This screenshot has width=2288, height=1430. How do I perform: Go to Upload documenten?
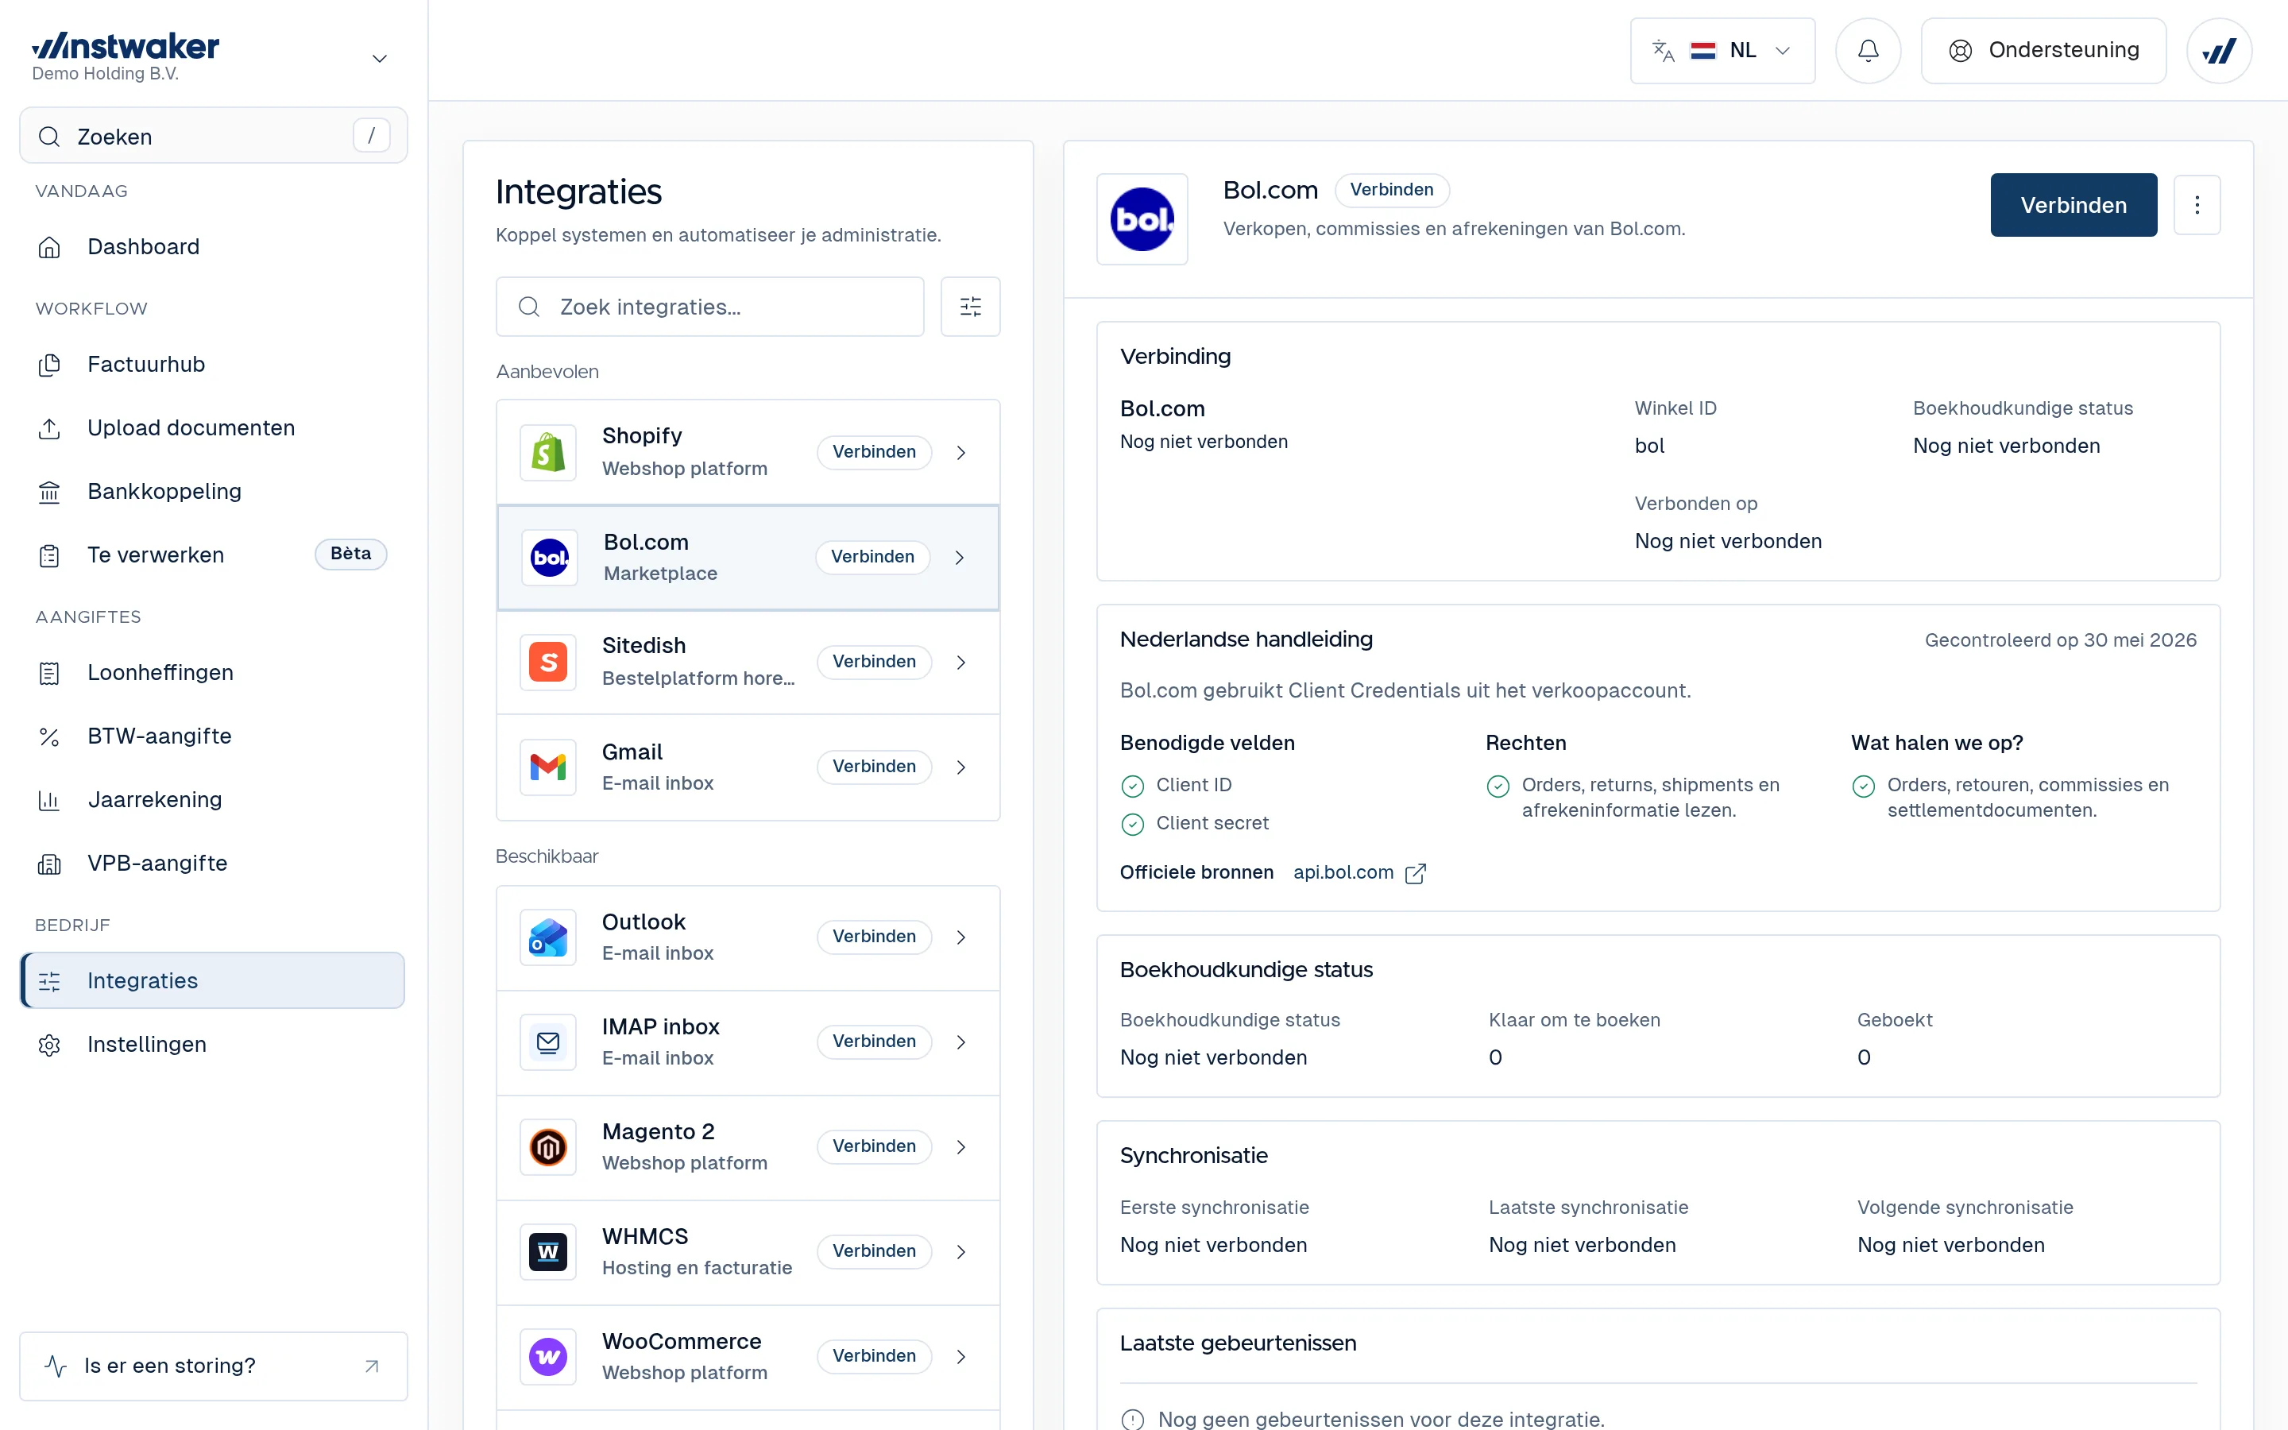213,427
